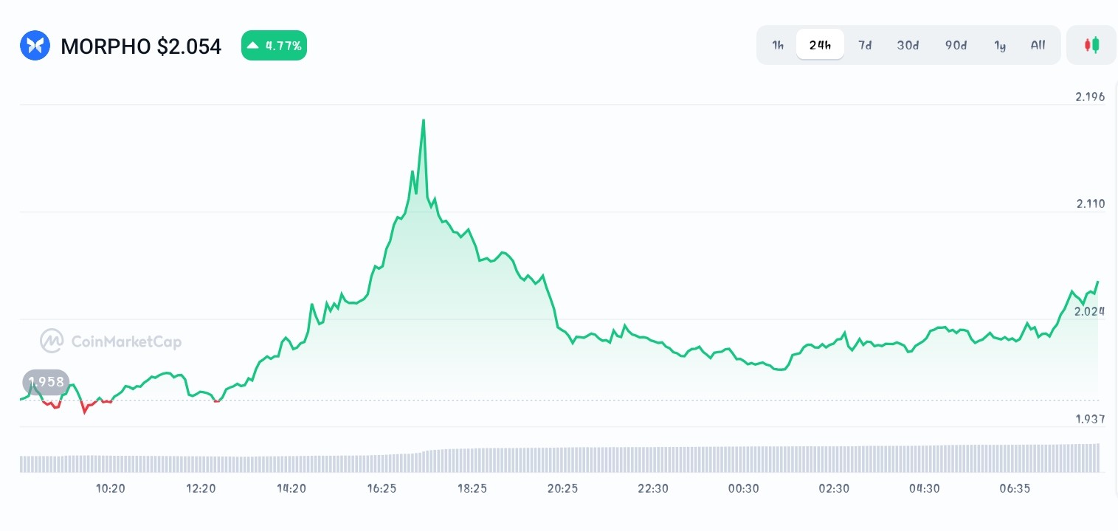Click the 1.937 lower price axis label

point(1090,419)
